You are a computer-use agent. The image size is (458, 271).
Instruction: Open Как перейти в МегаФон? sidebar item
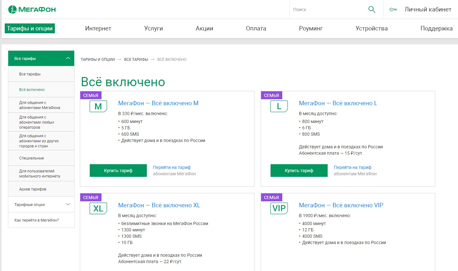(x=41, y=220)
